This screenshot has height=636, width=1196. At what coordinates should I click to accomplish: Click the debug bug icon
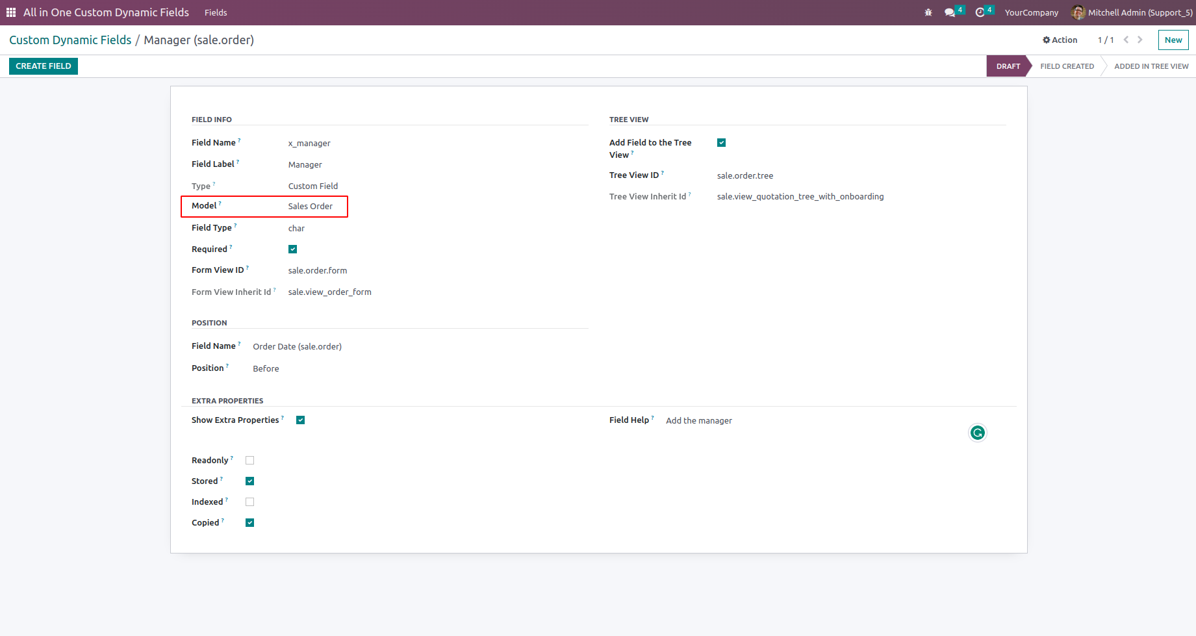click(x=928, y=12)
